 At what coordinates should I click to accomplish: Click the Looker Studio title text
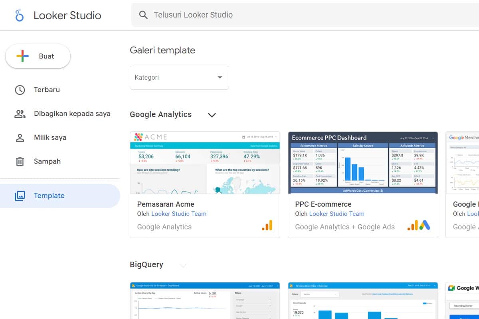67,16
